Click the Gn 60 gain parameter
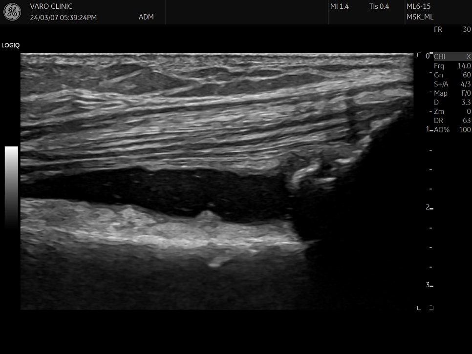 tap(452, 75)
